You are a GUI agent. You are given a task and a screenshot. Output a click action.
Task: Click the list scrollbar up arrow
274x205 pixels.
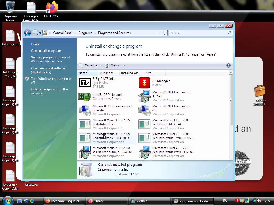click(231, 72)
